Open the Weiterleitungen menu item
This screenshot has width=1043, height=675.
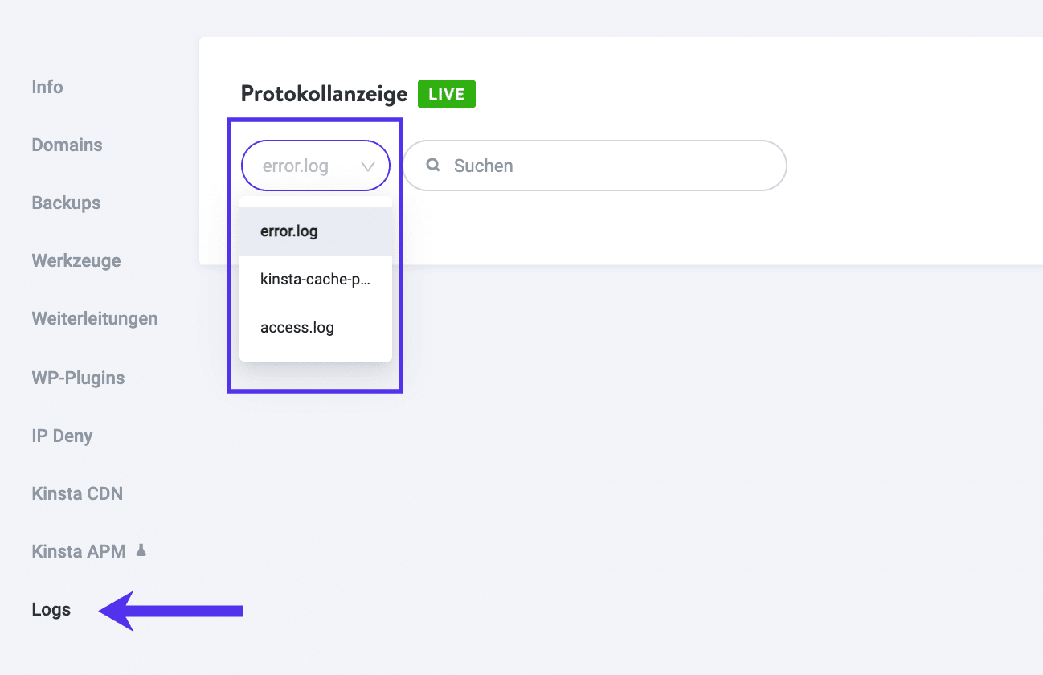click(94, 318)
